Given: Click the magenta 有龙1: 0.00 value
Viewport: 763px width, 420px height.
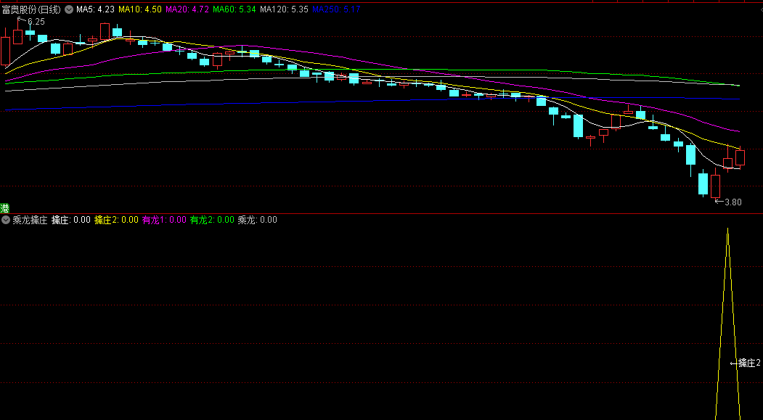Looking at the screenshot, I should tap(164, 220).
